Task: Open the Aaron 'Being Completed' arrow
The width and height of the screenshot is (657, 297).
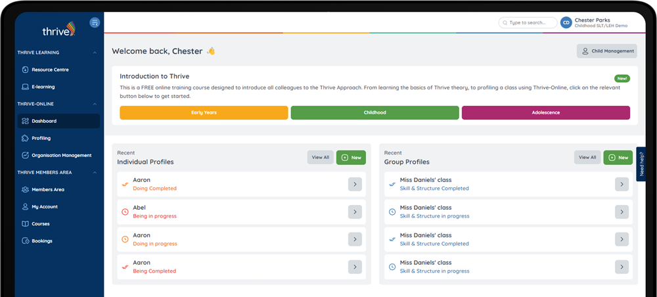Action: pos(355,267)
